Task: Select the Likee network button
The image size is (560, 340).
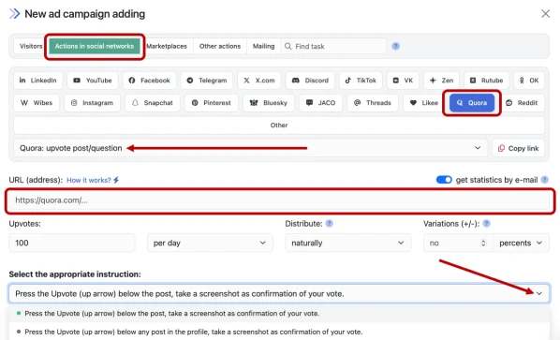Action: coord(423,103)
